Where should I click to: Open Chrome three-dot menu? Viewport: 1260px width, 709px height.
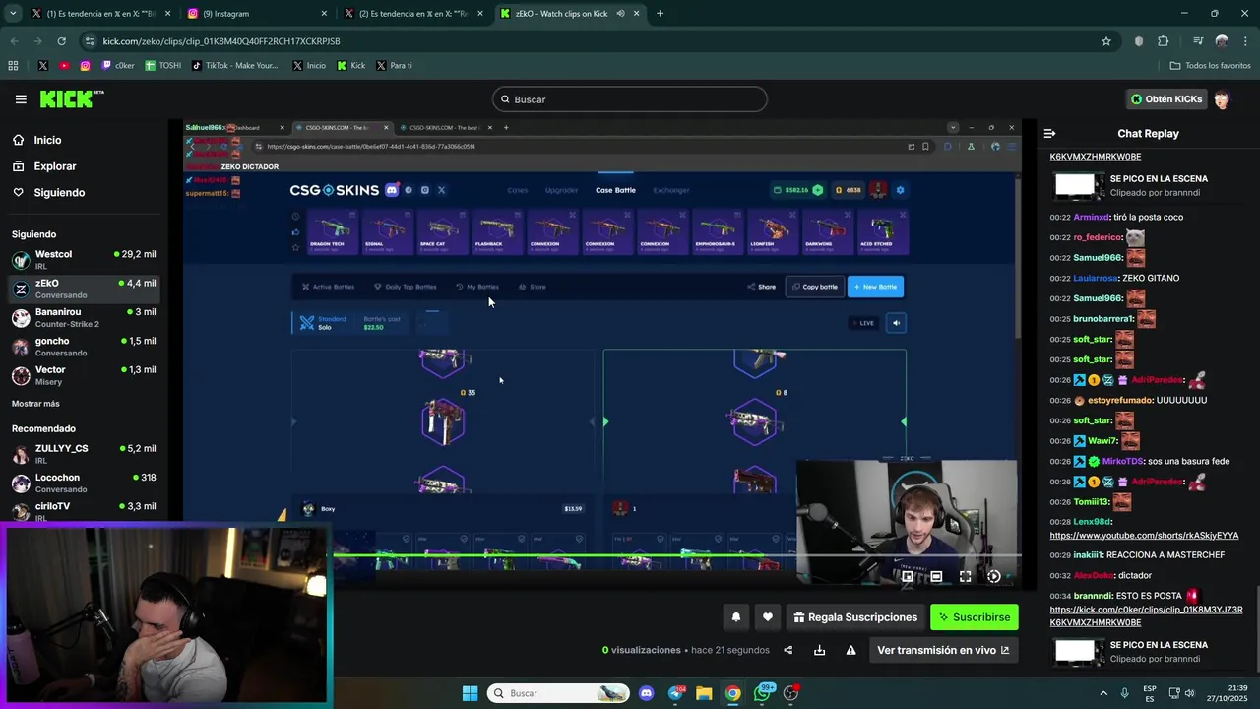1245,41
